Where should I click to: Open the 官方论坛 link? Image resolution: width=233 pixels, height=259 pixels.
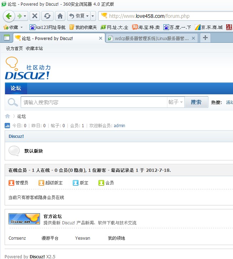pyautogui.click(x=53, y=216)
